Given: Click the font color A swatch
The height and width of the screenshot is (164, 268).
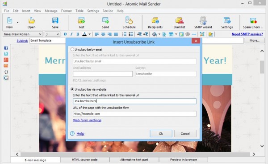Looking at the screenshot, I should pos(84,34).
